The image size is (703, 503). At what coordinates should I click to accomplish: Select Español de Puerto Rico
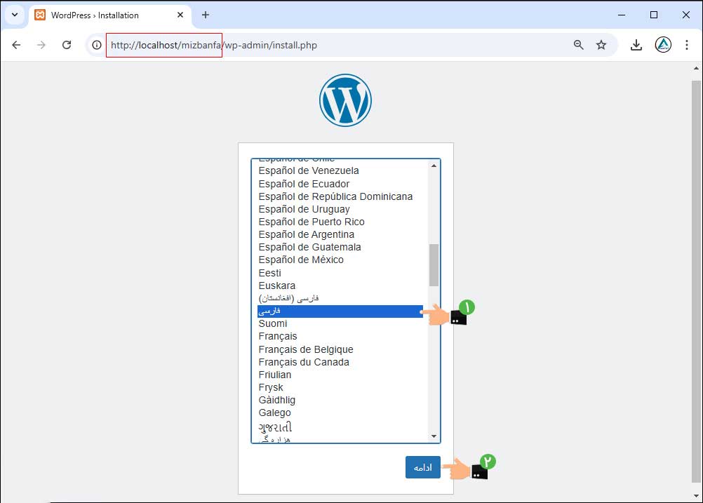pyautogui.click(x=340, y=222)
